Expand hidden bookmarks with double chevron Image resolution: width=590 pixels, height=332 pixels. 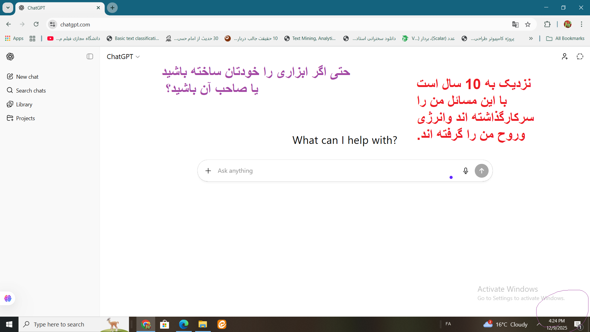point(531,38)
